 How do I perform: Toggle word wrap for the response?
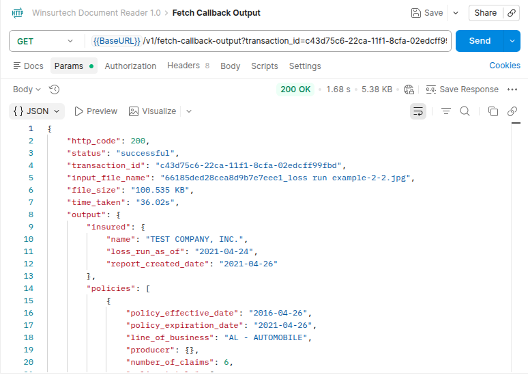[x=418, y=111]
